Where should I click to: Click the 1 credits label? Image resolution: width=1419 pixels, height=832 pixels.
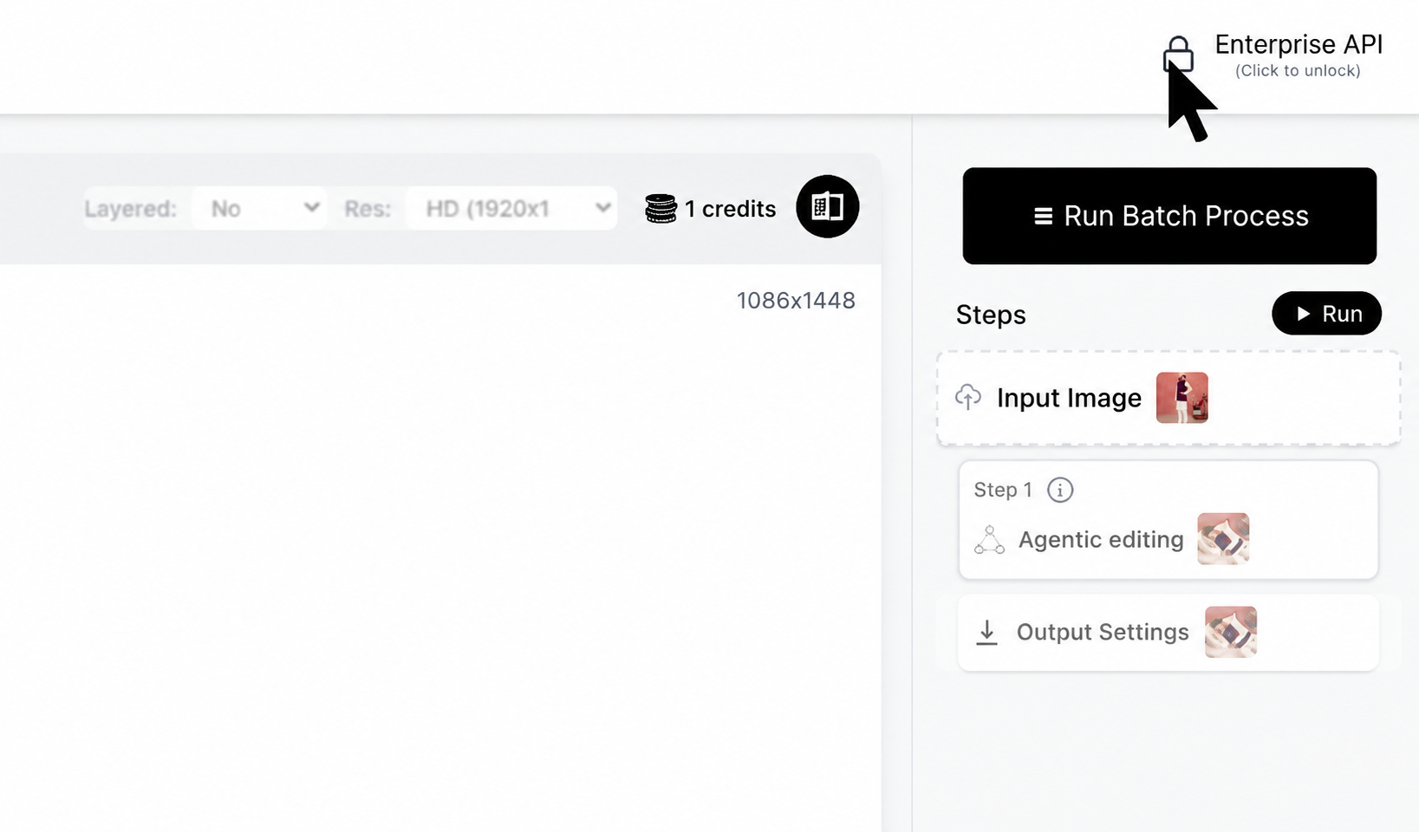730,209
